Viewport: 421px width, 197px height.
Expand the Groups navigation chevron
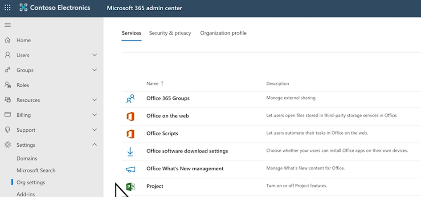[94, 70]
